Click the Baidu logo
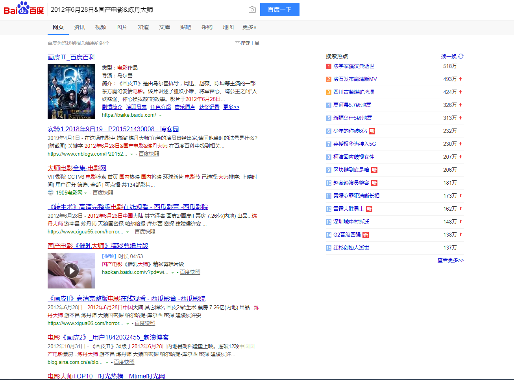Screen dimensions: 514x380 point(24,8)
